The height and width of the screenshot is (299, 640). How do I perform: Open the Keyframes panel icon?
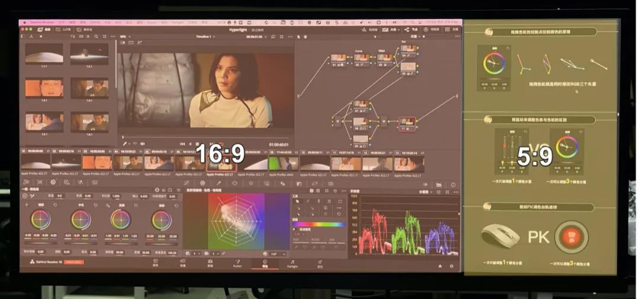(x=425, y=185)
